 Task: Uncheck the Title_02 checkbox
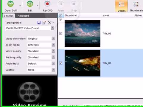(61, 63)
